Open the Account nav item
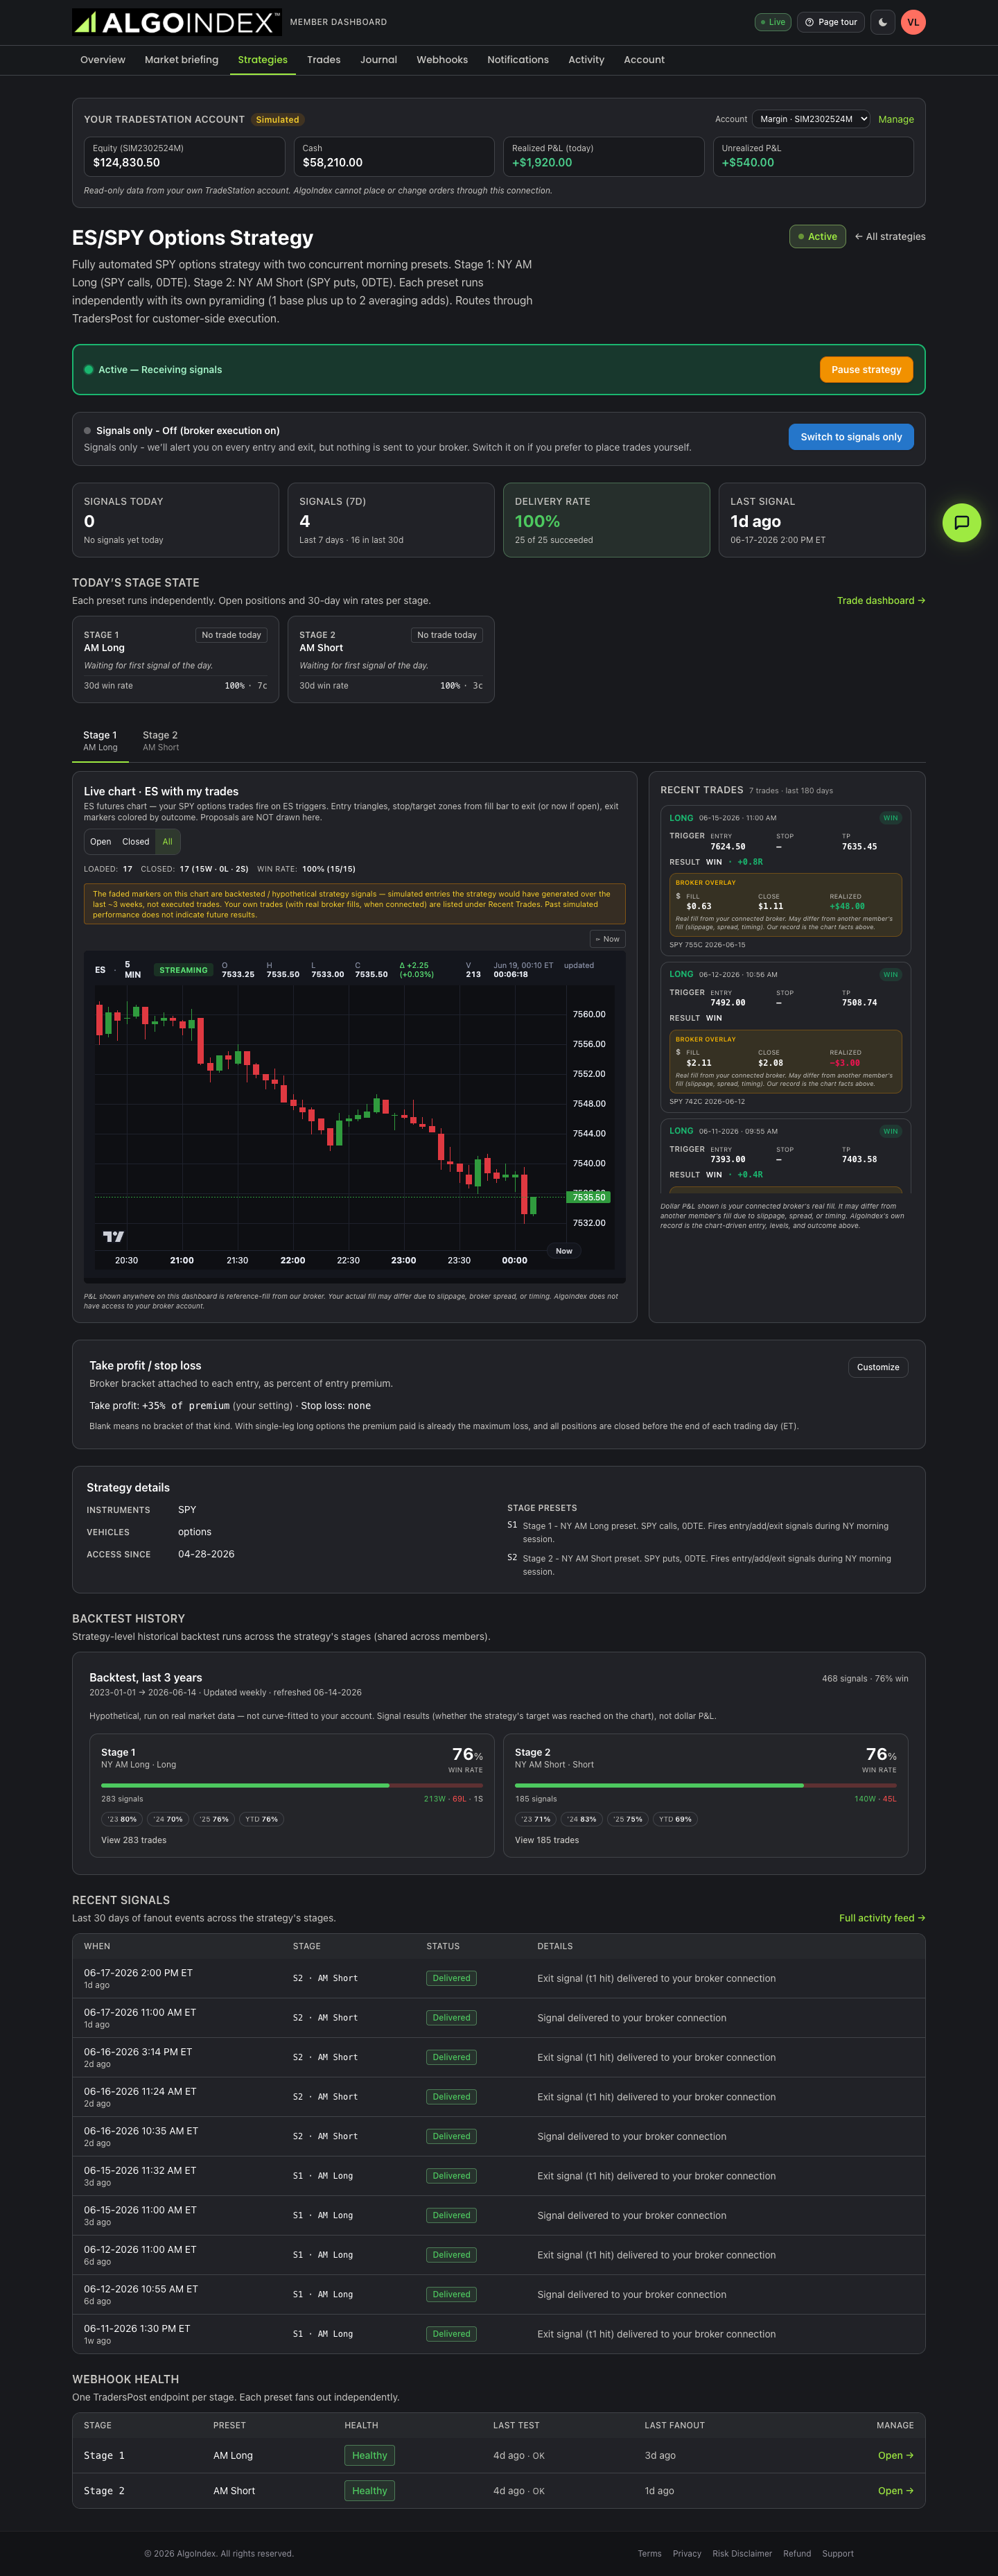This screenshot has width=998, height=2576. click(x=645, y=60)
